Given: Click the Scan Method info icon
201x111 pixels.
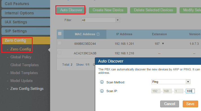Looking at the screenshot, I should coord(102,82).
